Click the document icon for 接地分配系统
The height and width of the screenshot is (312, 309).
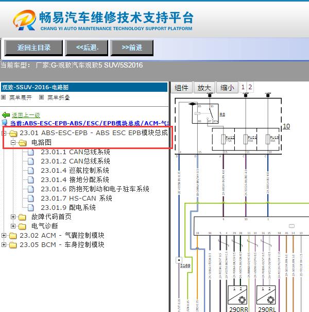pos(30,179)
